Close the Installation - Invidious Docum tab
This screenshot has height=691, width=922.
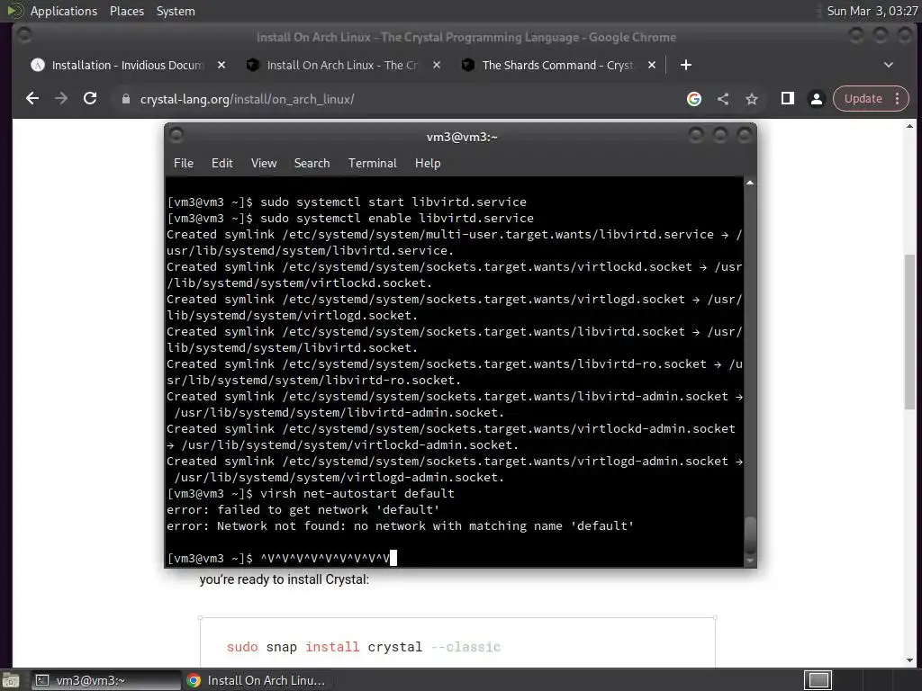221,65
